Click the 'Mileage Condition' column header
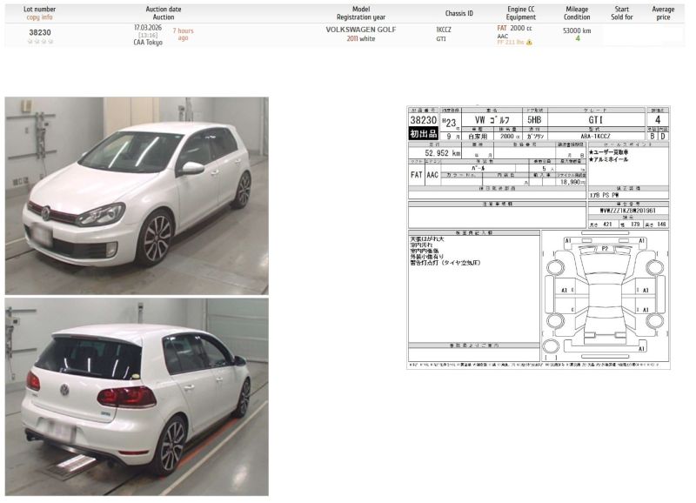This screenshot has height=503, width=696. point(577,13)
